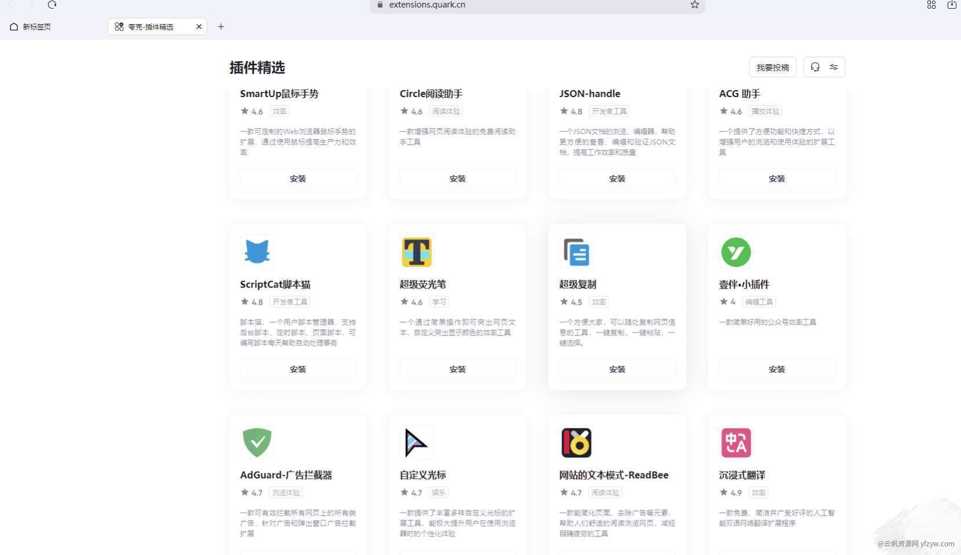Open the 壹伴·小插件 title
This screenshot has height=555, width=961.
click(744, 284)
